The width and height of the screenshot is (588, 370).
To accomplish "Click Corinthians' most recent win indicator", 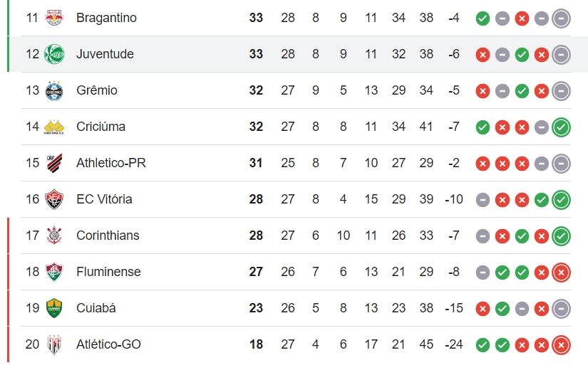I will (x=561, y=236).
